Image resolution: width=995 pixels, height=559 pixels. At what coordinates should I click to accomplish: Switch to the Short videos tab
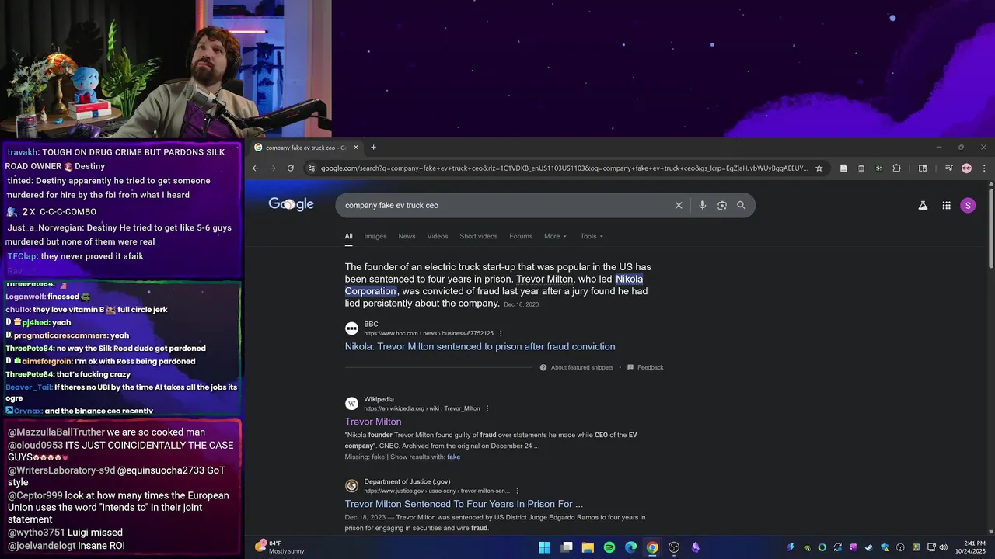coord(478,236)
